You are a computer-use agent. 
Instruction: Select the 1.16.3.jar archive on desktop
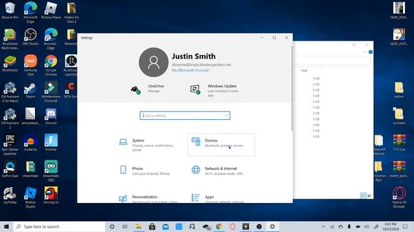(x=399, y=142)
